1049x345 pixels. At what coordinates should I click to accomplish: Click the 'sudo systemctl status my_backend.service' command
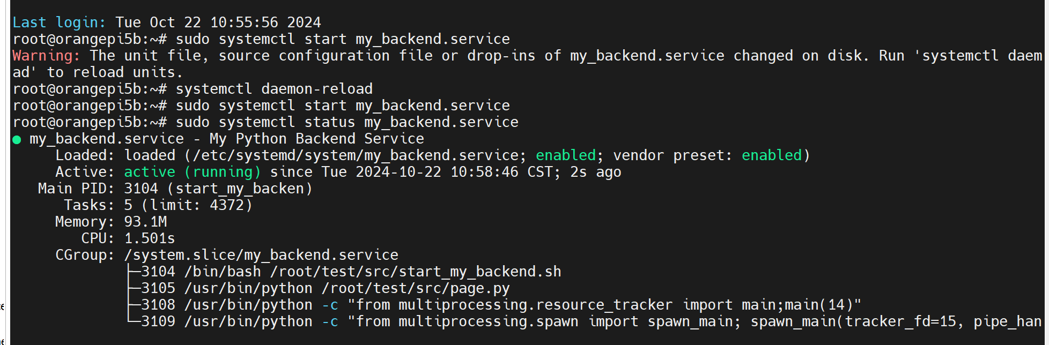347,122
